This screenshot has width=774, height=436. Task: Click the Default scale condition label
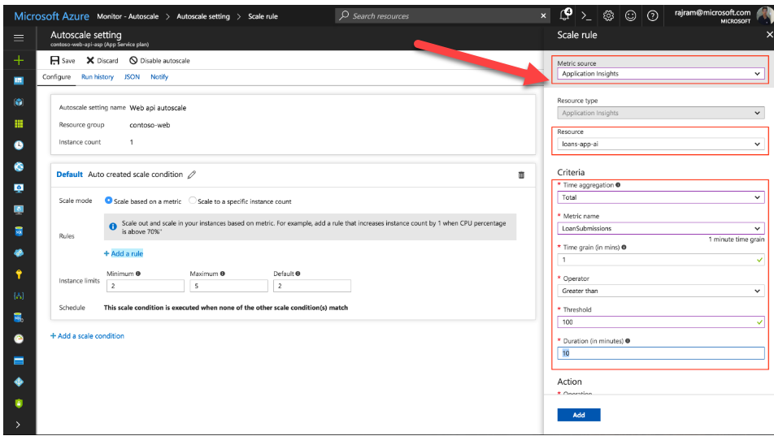69,175
